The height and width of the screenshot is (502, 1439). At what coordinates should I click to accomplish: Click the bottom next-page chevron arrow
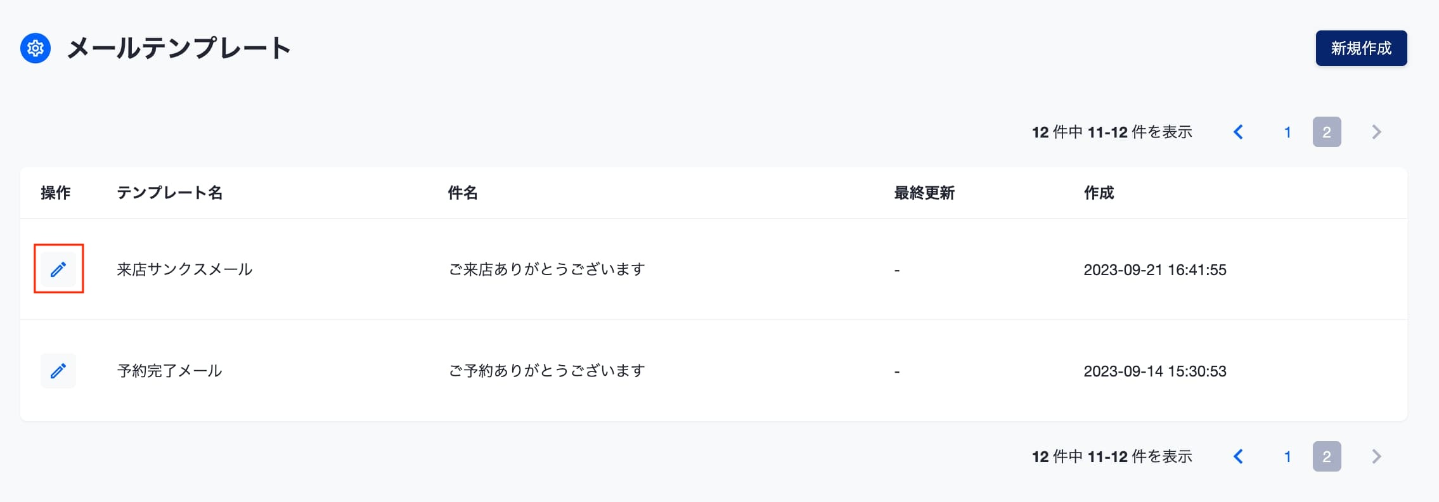(x=1376, y=456)
